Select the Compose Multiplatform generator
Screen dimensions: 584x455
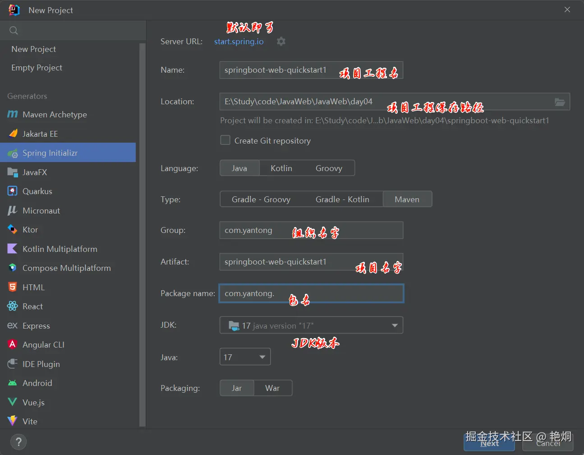coord(68,268)
